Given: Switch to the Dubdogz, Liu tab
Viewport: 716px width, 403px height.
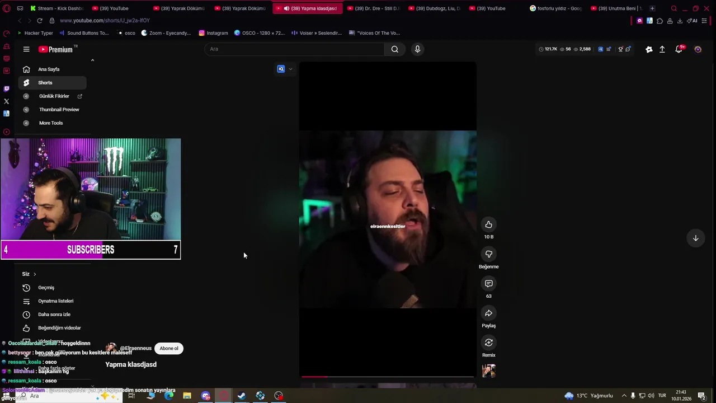Looking at the screenshot, I should coord(434,8).
